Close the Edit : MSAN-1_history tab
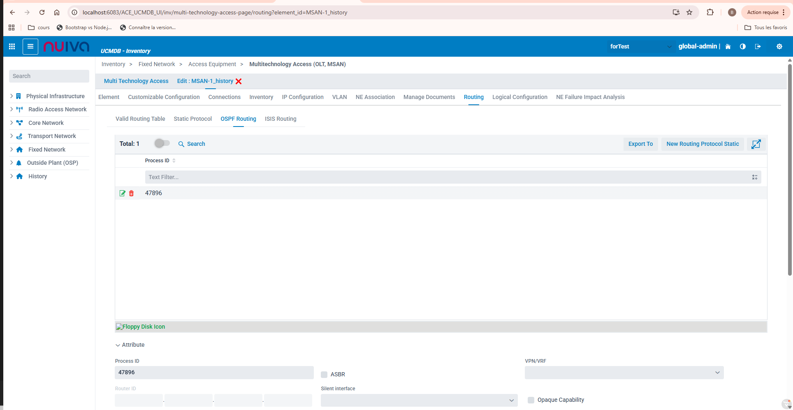The height and width of the screenshot is (410, 793). pyautogui.click(x=239, y=81)
